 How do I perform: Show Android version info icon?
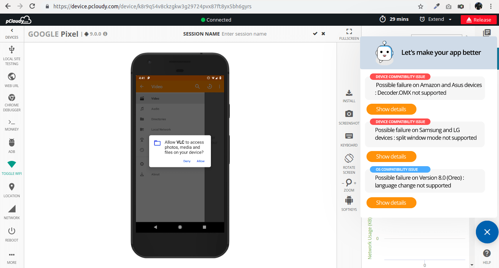point(105,34)
